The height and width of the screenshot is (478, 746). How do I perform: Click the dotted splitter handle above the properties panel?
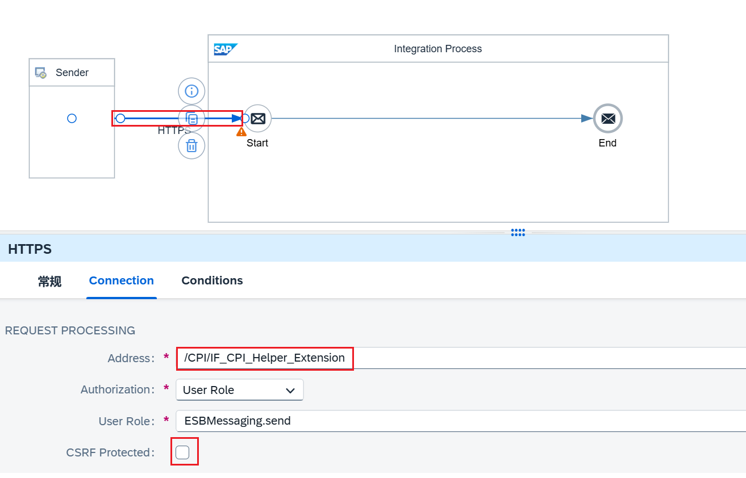[x=518, y=232]
